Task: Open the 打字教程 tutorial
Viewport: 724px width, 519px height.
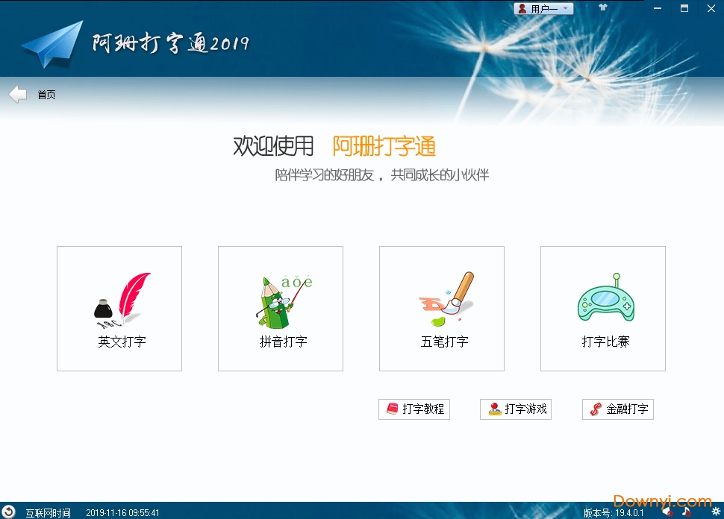Action: [414, 409]
